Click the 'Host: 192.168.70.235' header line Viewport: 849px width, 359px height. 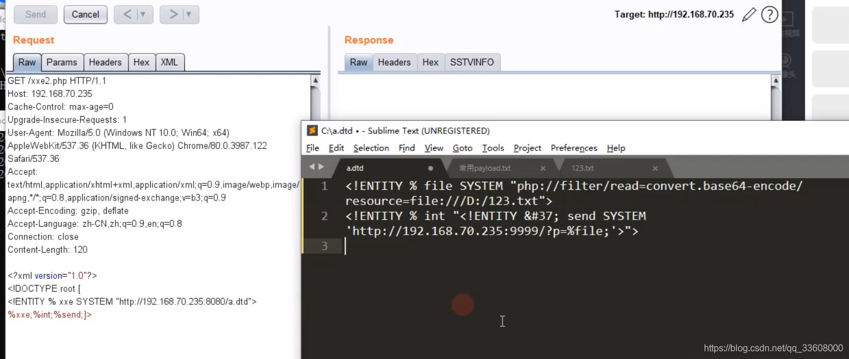click(x=50, y=93)
